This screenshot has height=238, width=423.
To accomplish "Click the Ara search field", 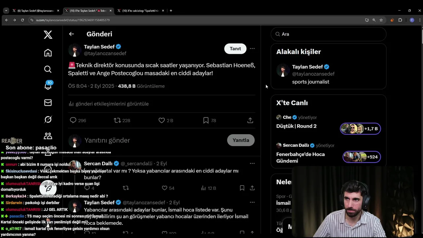I will (x=328, y=34).
